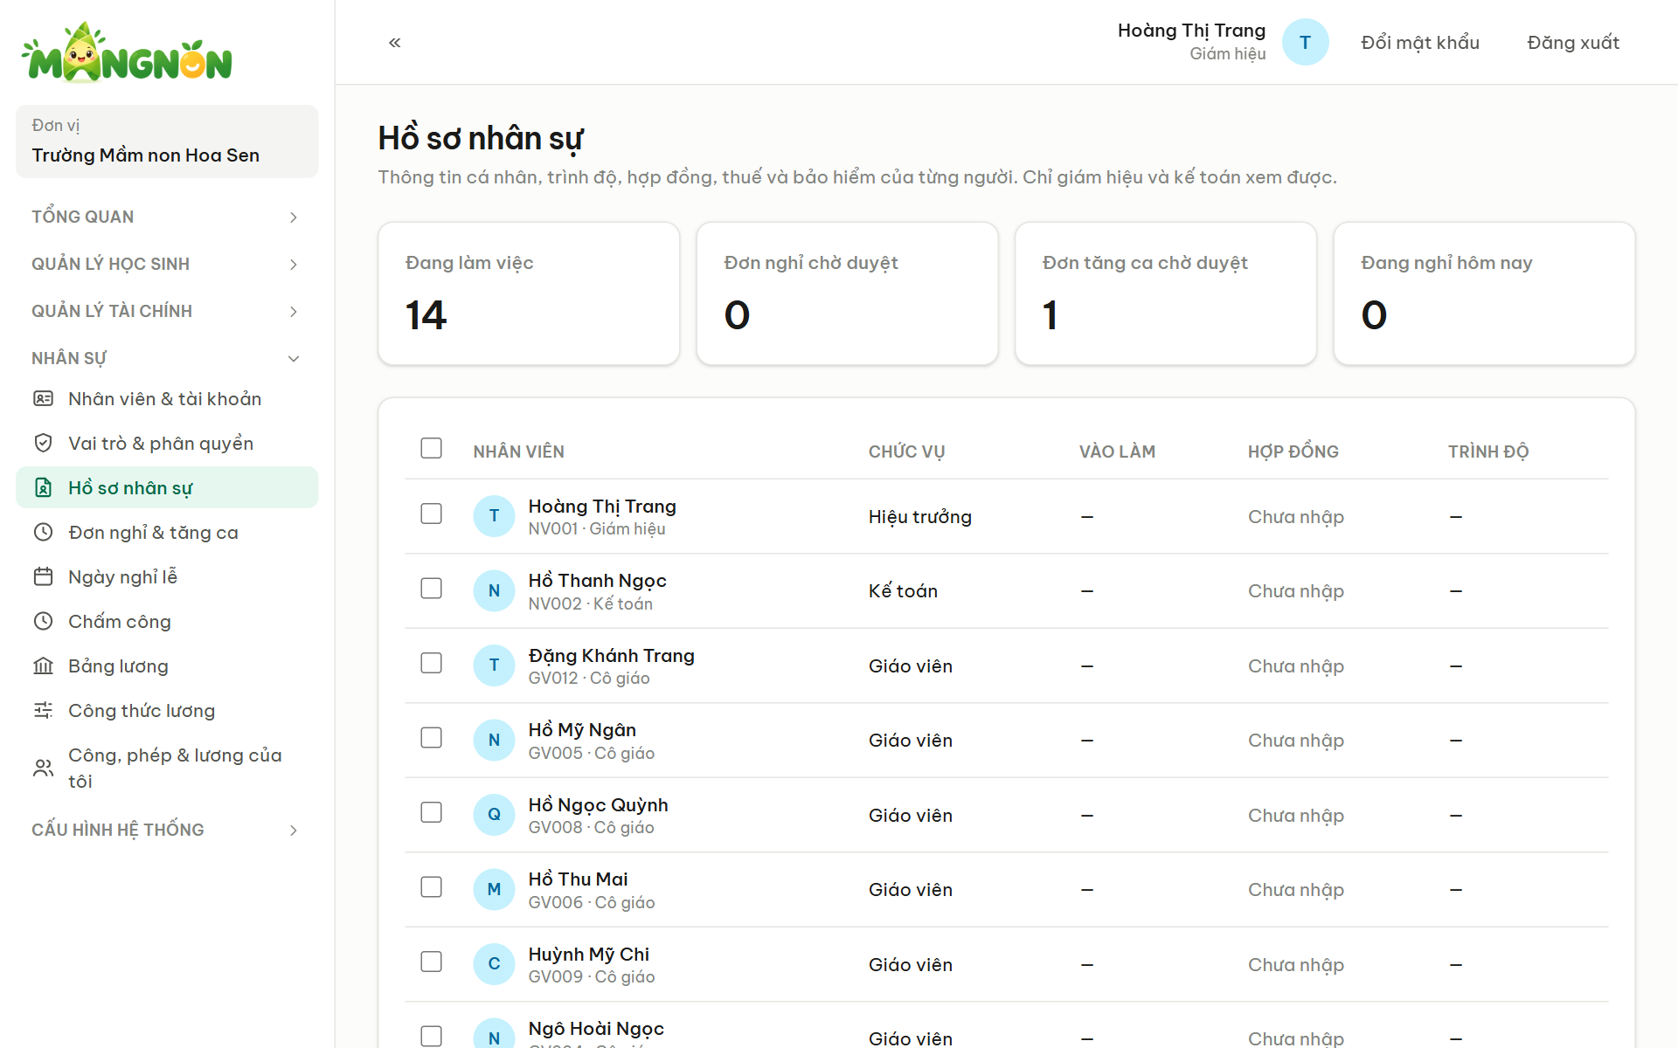Click the Đơn tăng ca chờ duyệt card

1166,293
